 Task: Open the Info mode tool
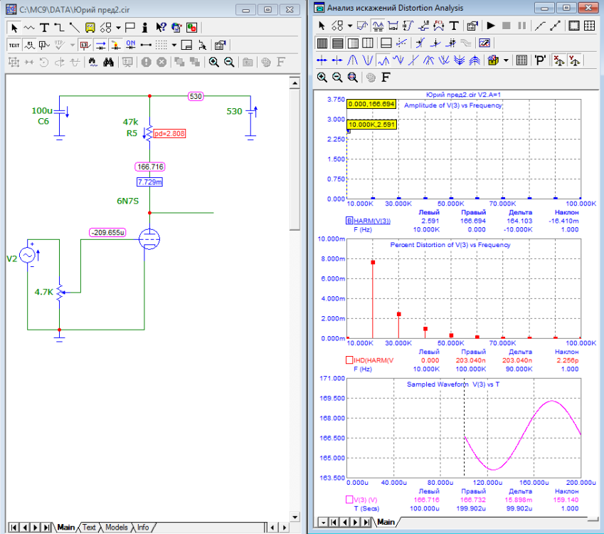(x=144, y=28)
